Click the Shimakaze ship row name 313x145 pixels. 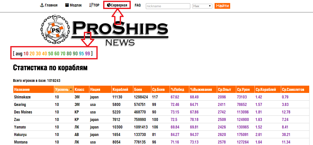22,97
